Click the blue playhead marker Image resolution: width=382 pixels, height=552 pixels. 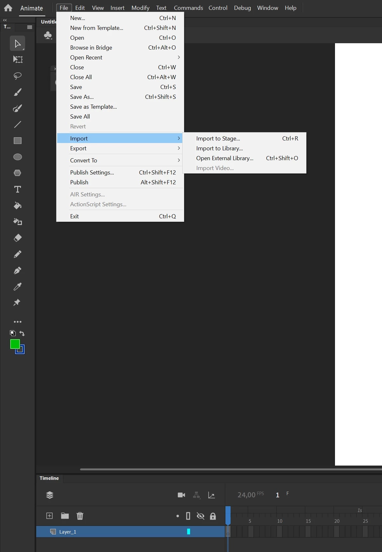coord(228,515)
